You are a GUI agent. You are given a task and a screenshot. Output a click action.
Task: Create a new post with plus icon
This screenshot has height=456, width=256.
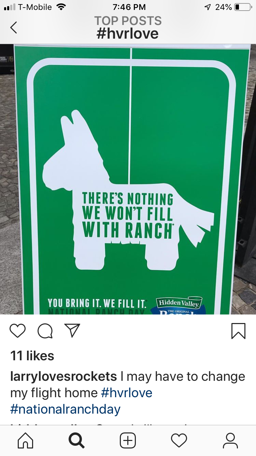(128, 441)
